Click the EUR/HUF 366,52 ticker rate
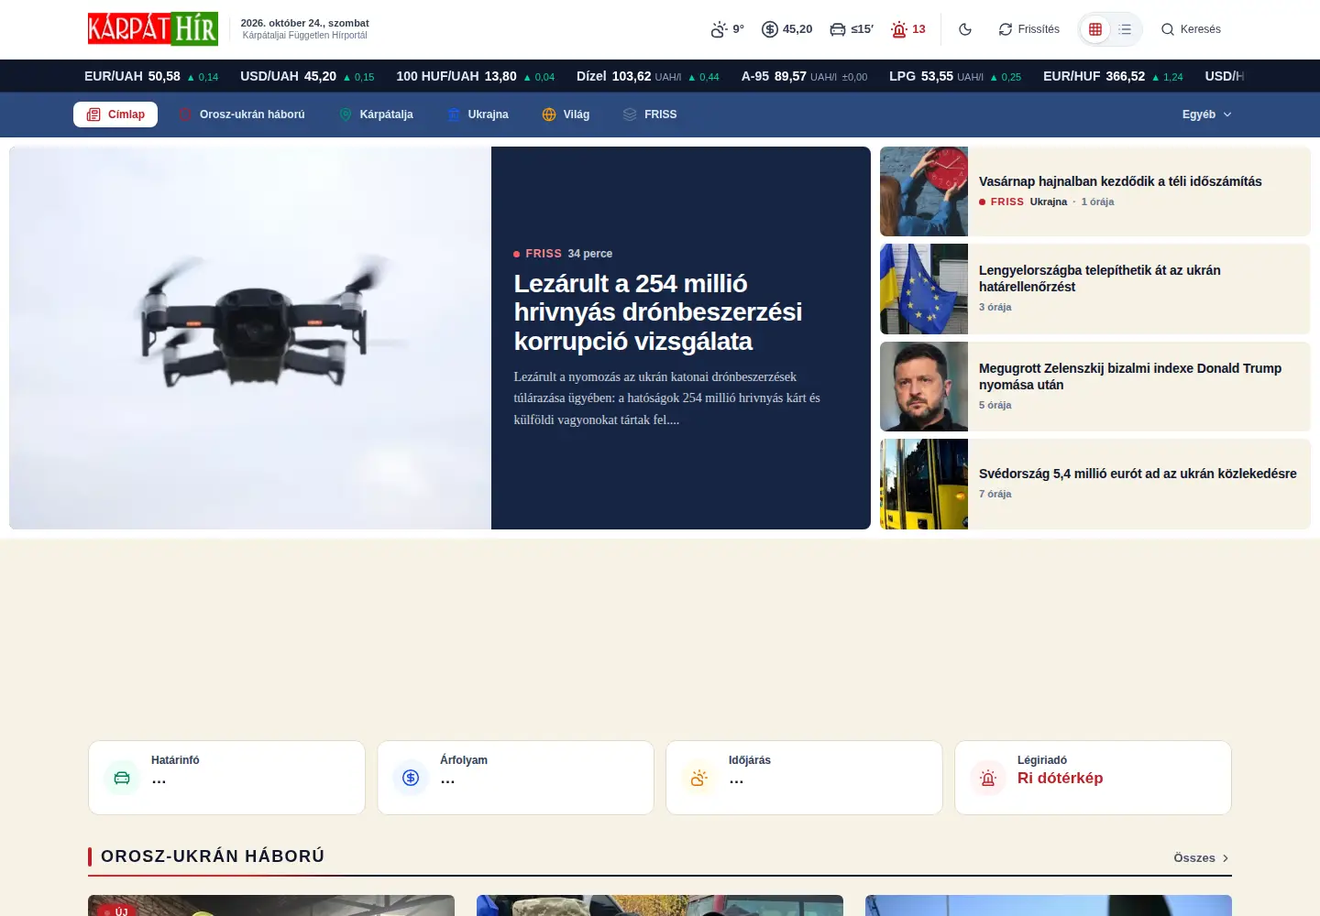The height and width of the screenshot is (916, 1320). [1113, 76]
